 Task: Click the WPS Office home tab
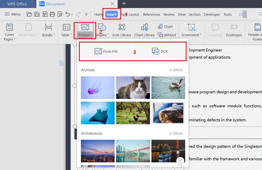[17, 4]
